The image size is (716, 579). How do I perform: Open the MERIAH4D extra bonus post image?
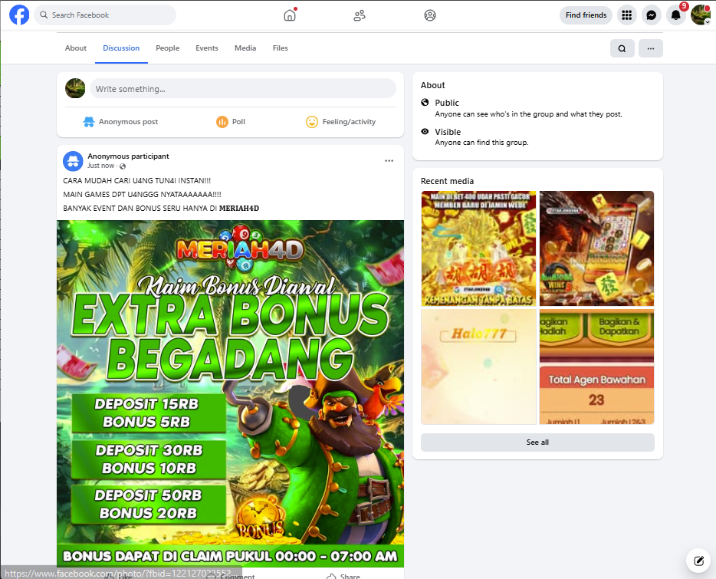click(230, 393)
